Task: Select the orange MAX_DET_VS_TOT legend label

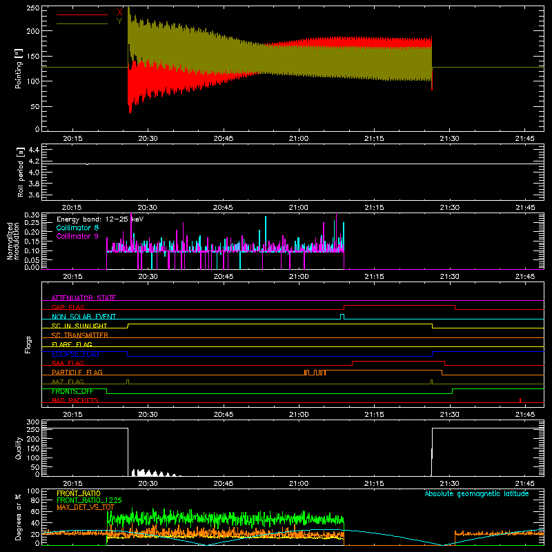Action: coord(86,507)
